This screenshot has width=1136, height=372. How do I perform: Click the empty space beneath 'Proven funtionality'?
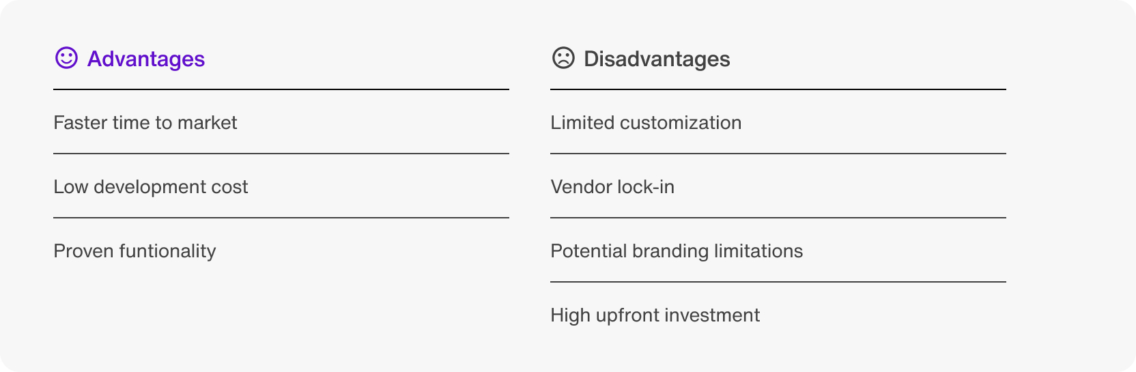tap(281, 311)
